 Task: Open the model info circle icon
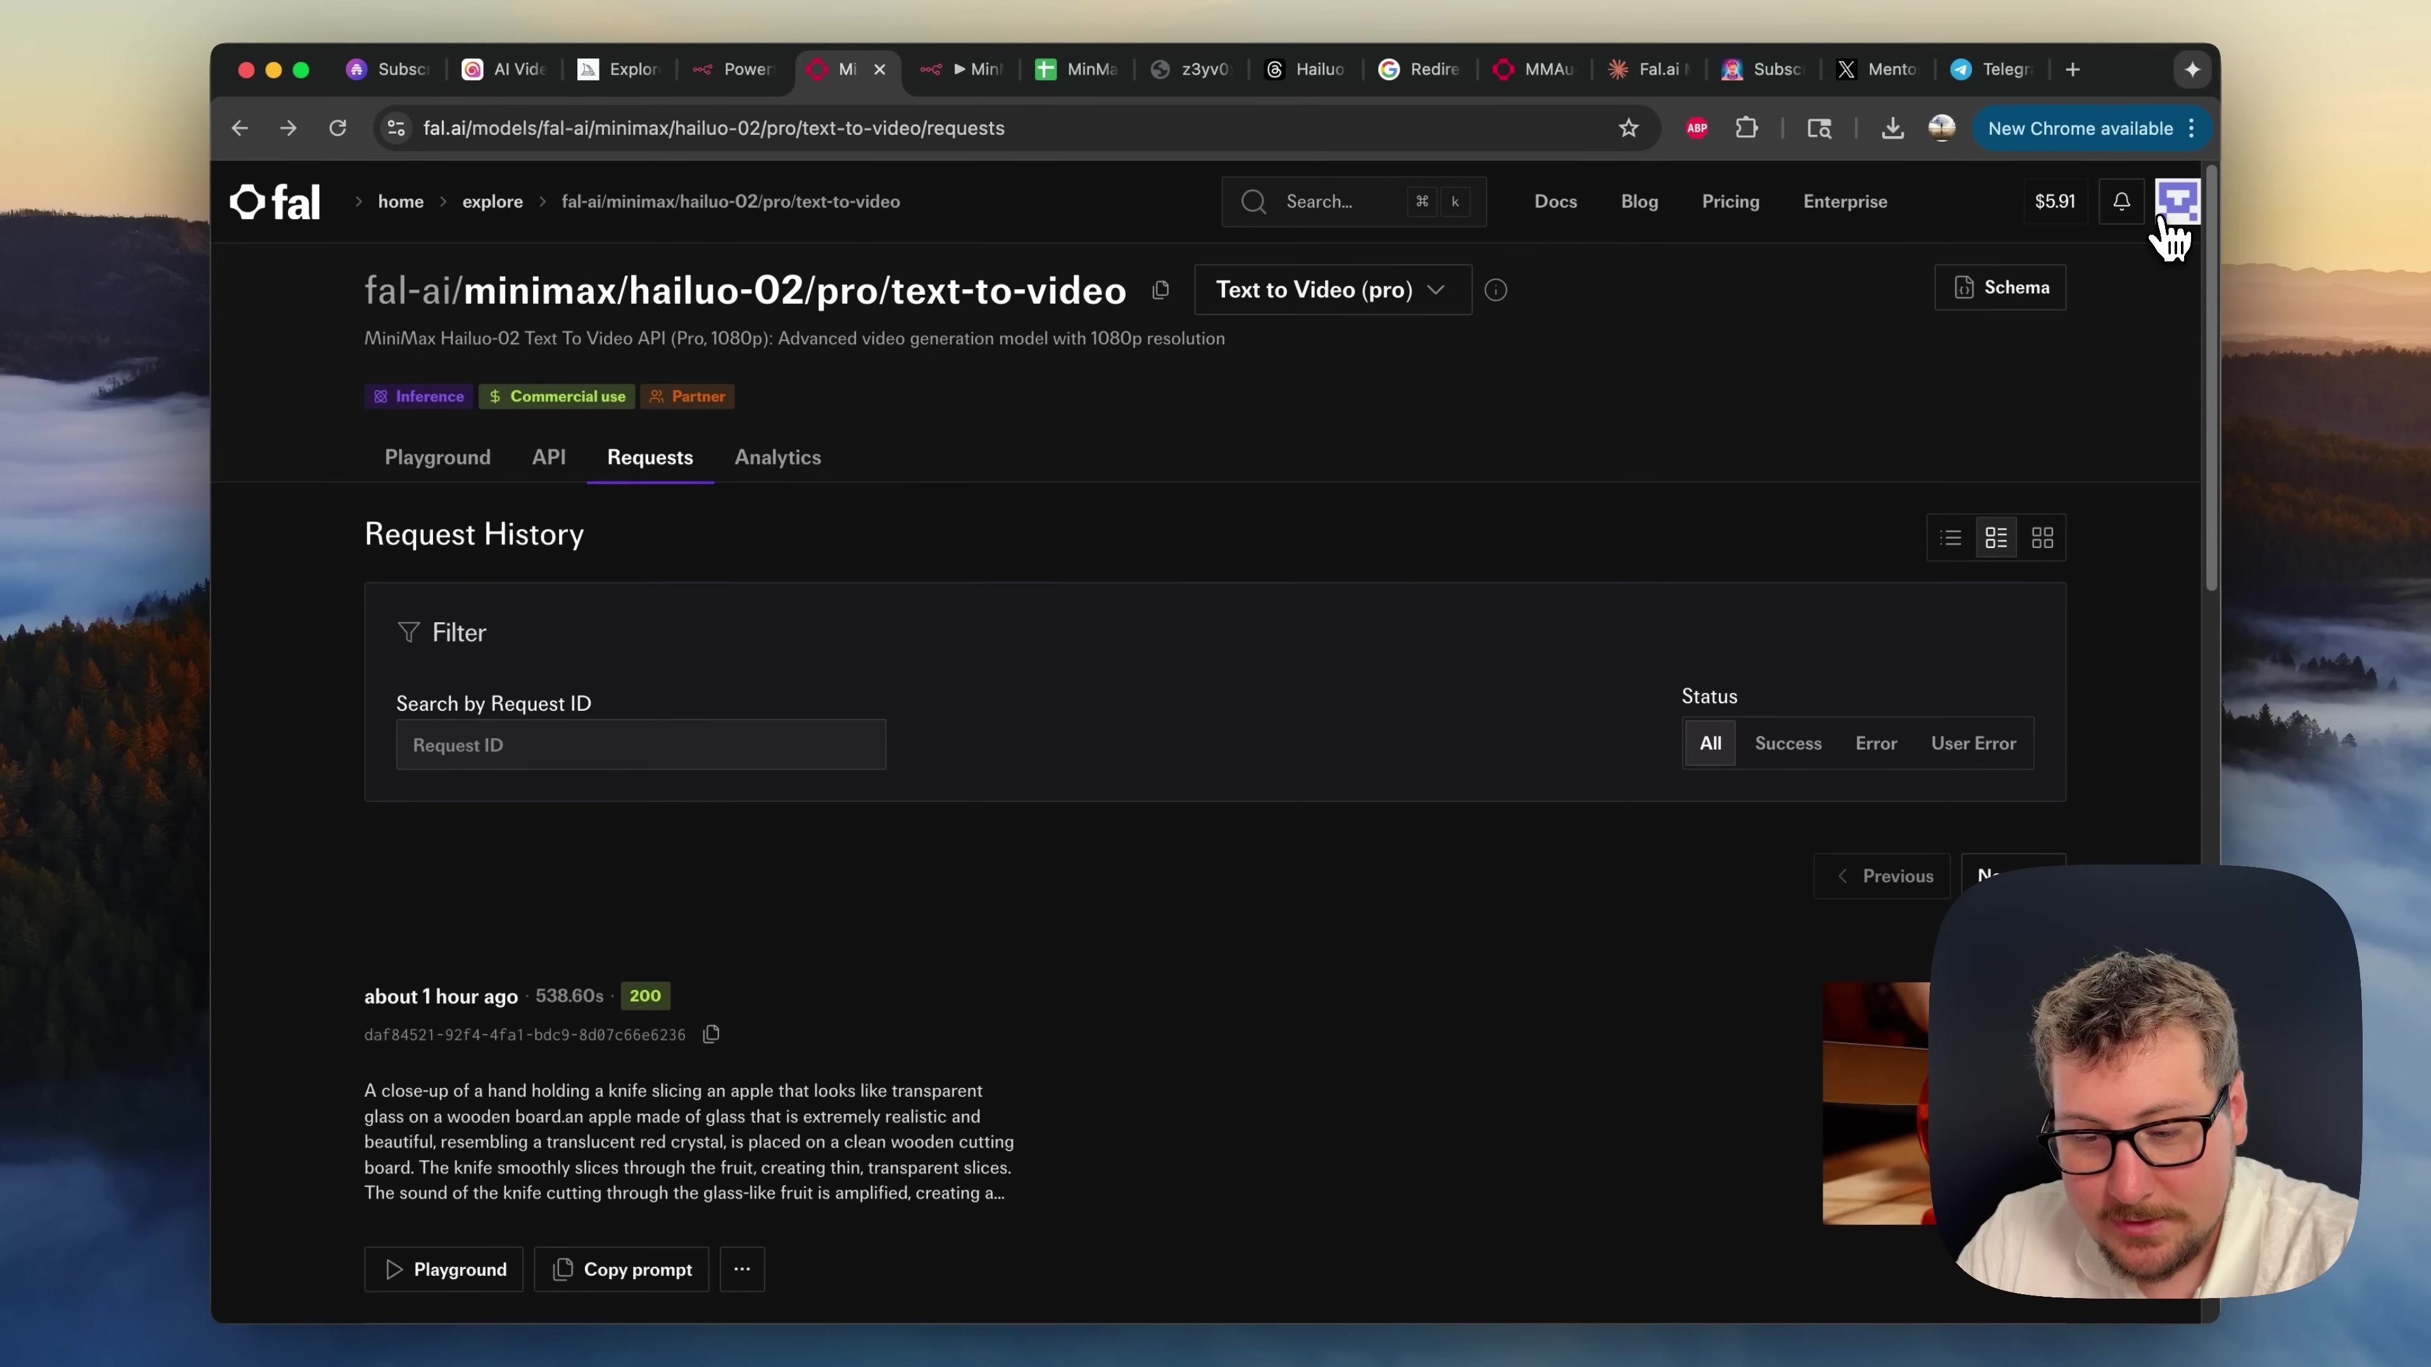(x=1496, y=290)
